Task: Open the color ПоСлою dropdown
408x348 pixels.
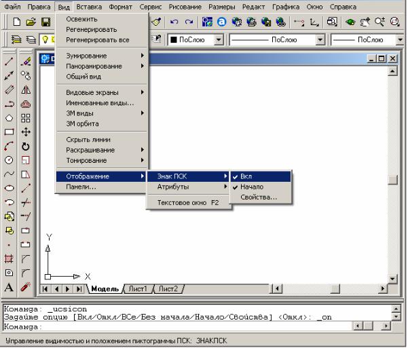Action: coord(219,40)
